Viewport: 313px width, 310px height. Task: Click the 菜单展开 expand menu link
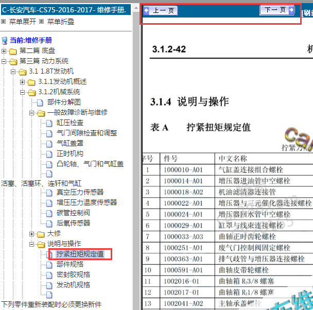22,22
